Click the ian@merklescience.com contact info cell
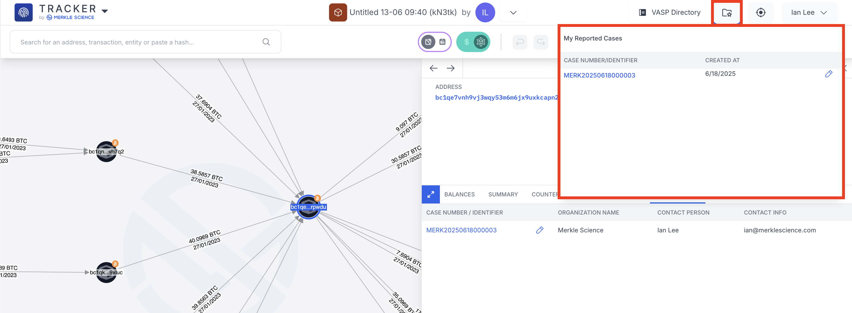 click(x=780, y=230)
